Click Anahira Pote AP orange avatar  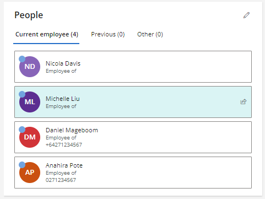[30, 173]
